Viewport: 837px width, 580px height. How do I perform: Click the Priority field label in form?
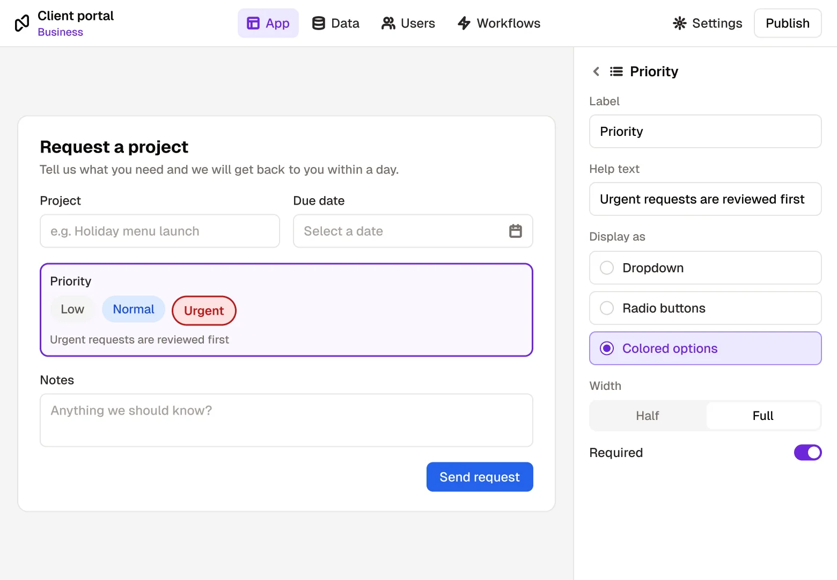coord(71,281)
